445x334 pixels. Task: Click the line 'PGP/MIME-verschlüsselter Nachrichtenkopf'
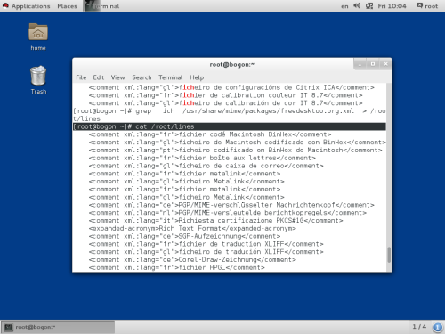pos(231,205)
